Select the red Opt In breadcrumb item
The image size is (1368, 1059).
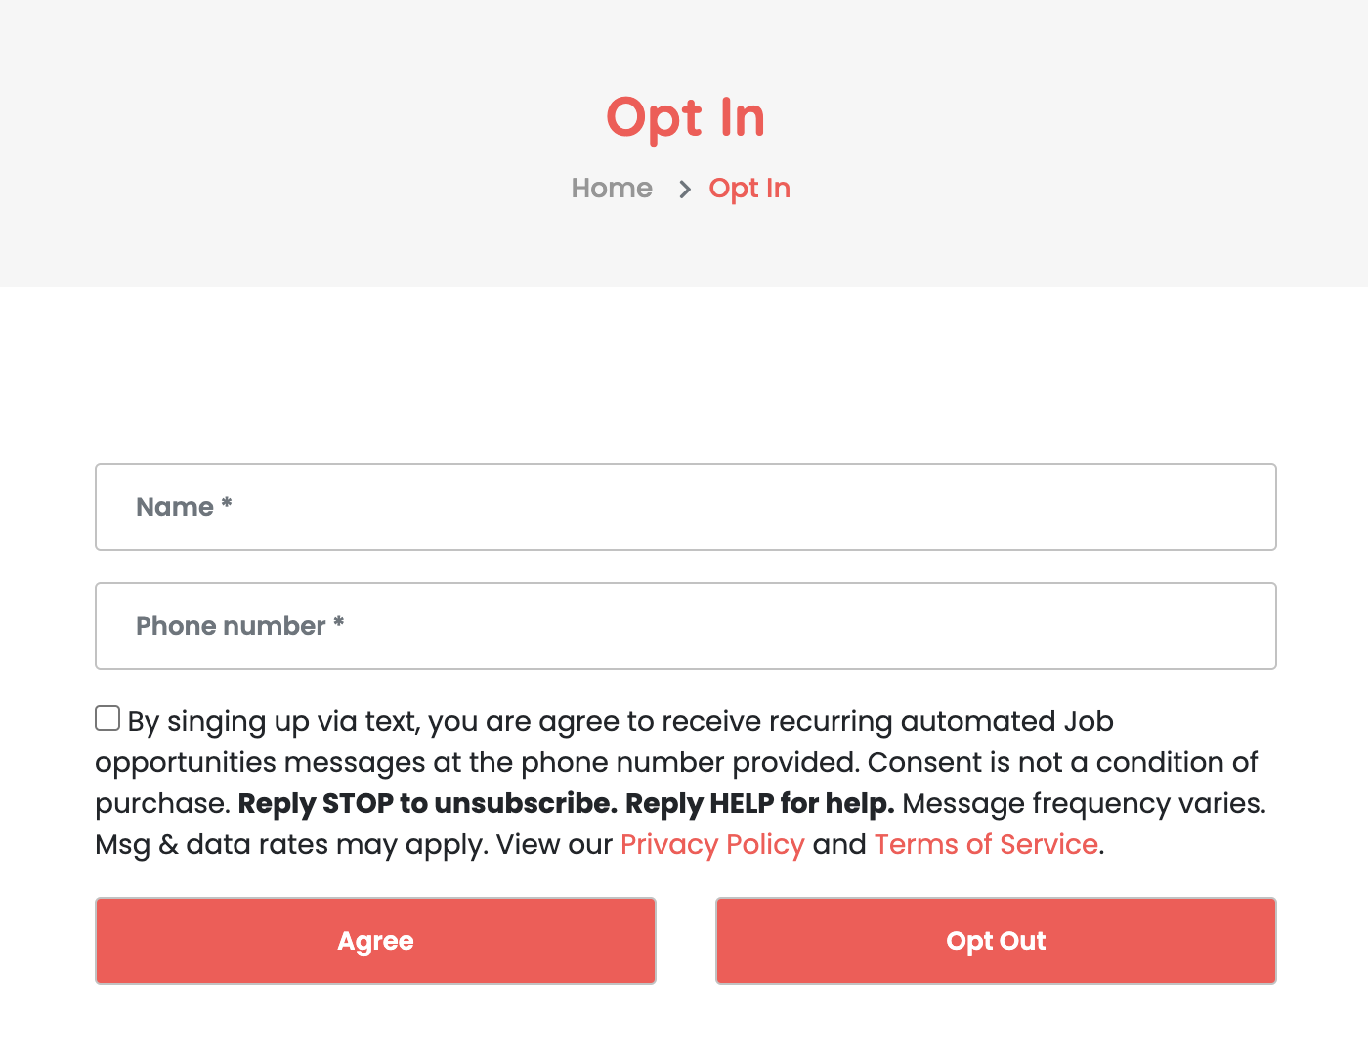(x=749, y=188)
